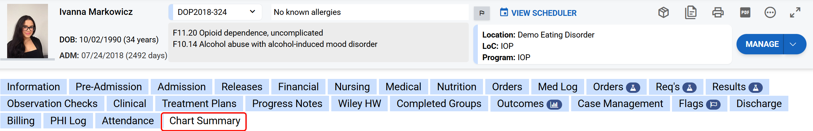Viewport: 813px width, 131px height.
Task: Click the No known allergies field
Action: pos(370,12)
